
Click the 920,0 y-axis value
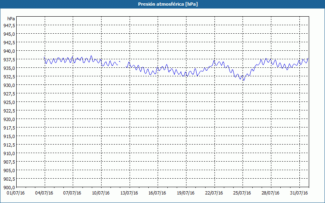[9, 119]
